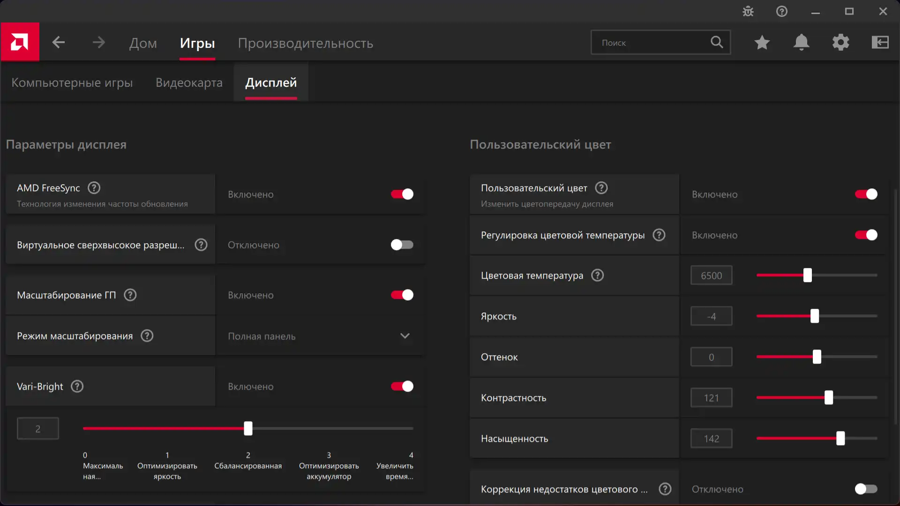
Task: Show help for Vari-Bright
Action: tap(77, 387)
